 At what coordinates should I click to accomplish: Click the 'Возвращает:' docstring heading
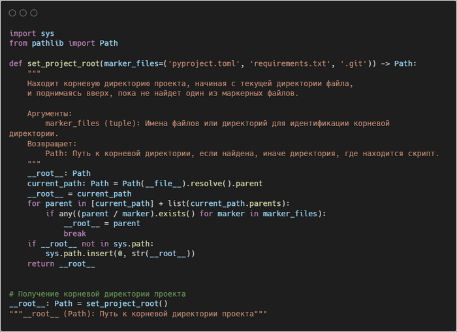point(52,144)
